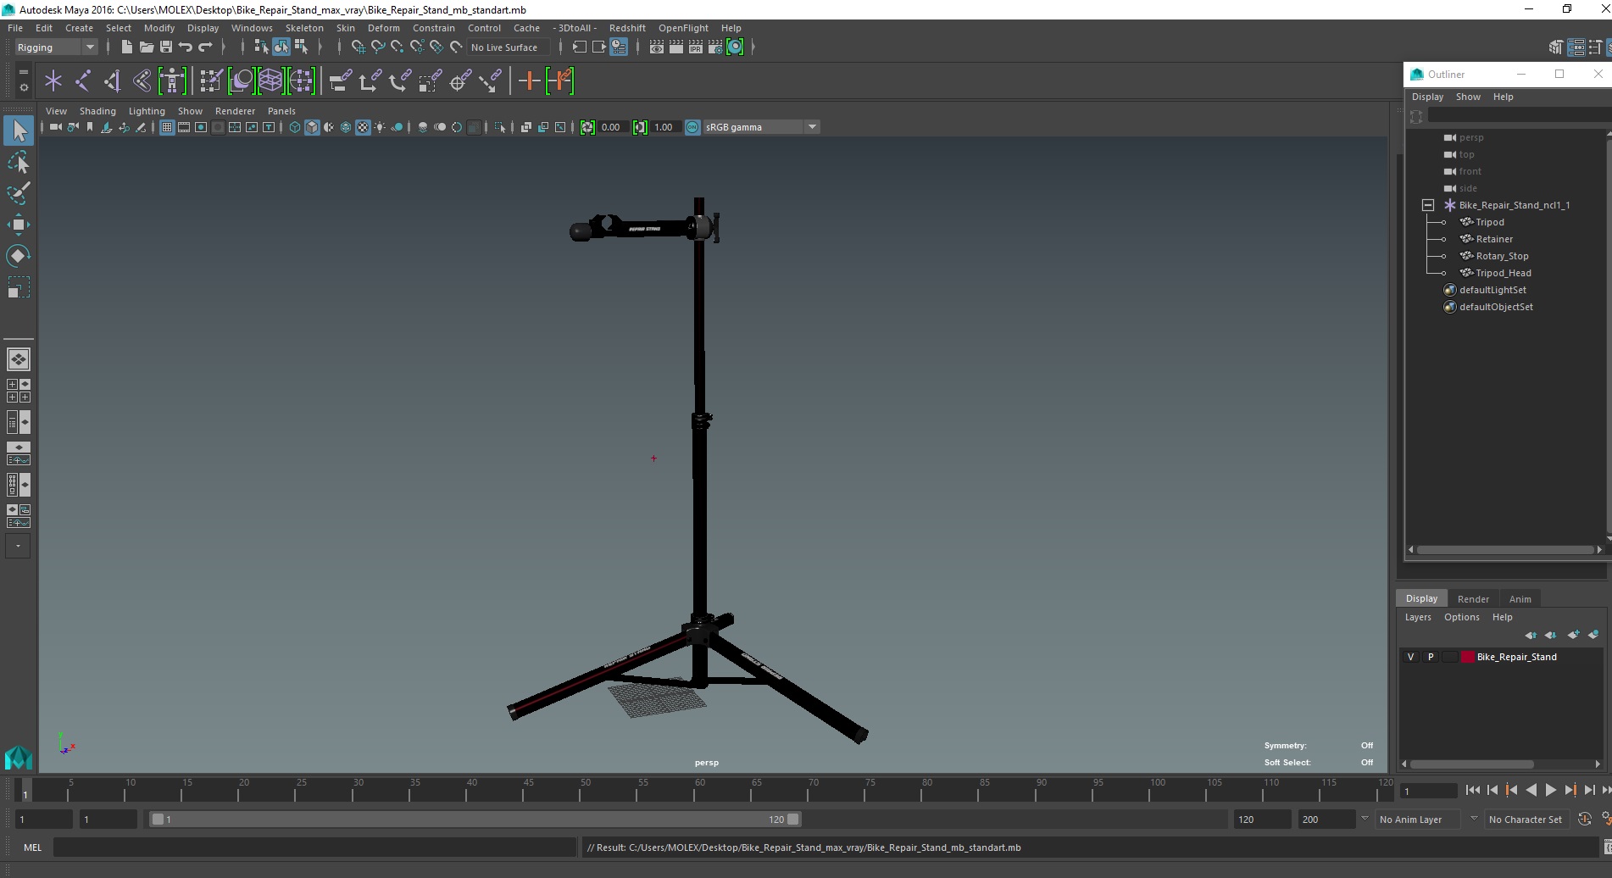Go to the end of the playback range
Viewport: 1612px width, 878px height.
pos(1605,790)
